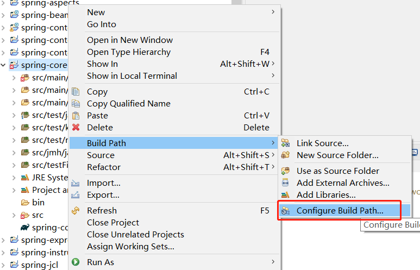The width and height of the screenshot is (420, 270).
Task: Choose Configure Build Path...
Action: point(344,211)
